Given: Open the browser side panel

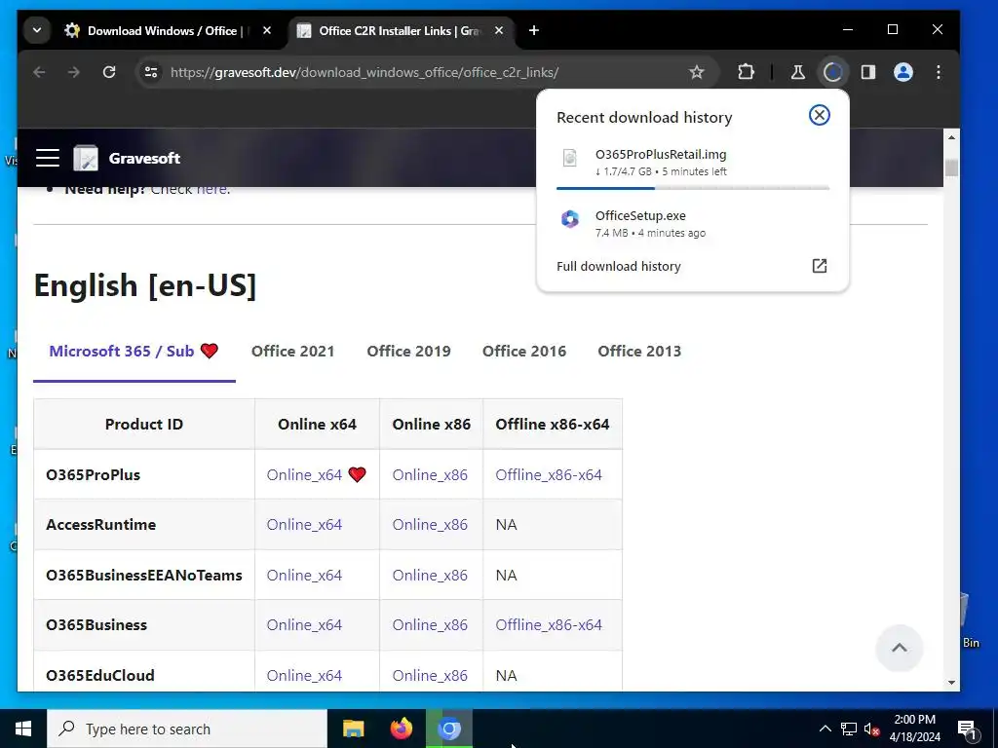Looking at the screenshot, I should point(868,72).
